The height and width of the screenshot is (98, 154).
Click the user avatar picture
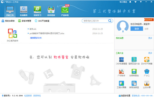123,26
